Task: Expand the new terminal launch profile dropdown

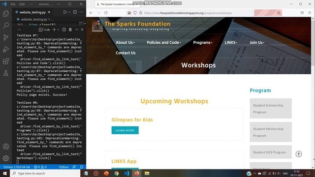Action: point(58,29)
